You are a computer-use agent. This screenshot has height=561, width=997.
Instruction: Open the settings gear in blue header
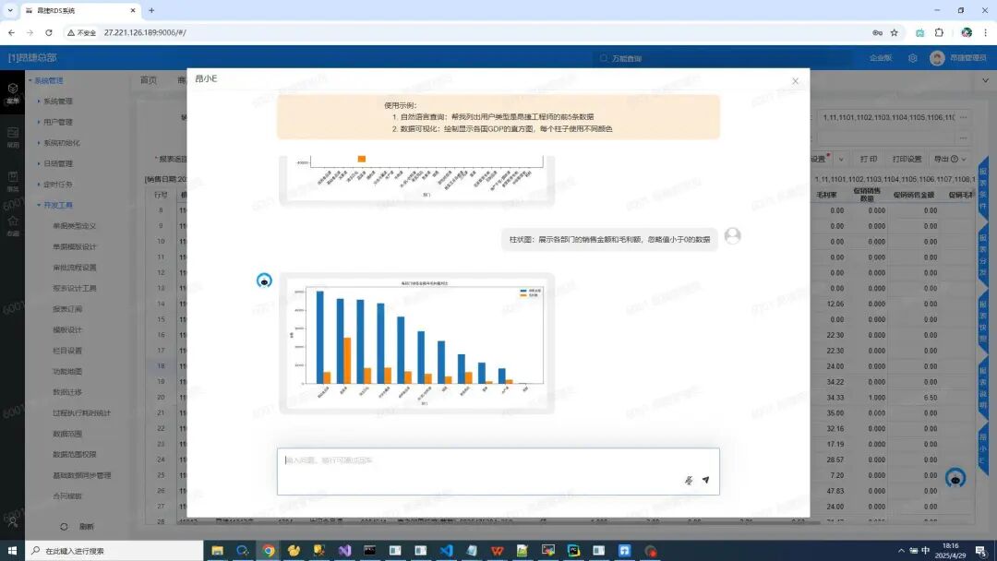point(912,58)
